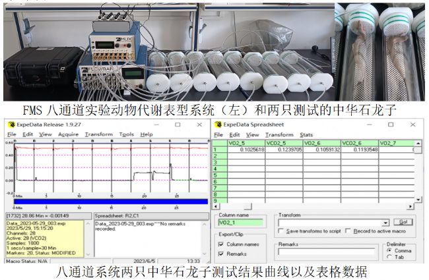
Task: Open the File menu in ExpeData Release window
Action: [12, 134]
